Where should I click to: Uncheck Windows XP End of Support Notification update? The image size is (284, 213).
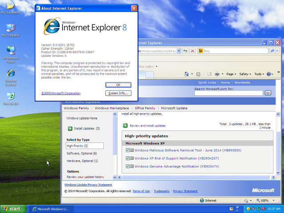128,158
